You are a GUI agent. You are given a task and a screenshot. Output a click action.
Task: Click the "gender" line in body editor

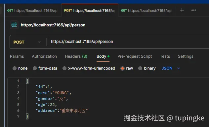tap(52, 99)
